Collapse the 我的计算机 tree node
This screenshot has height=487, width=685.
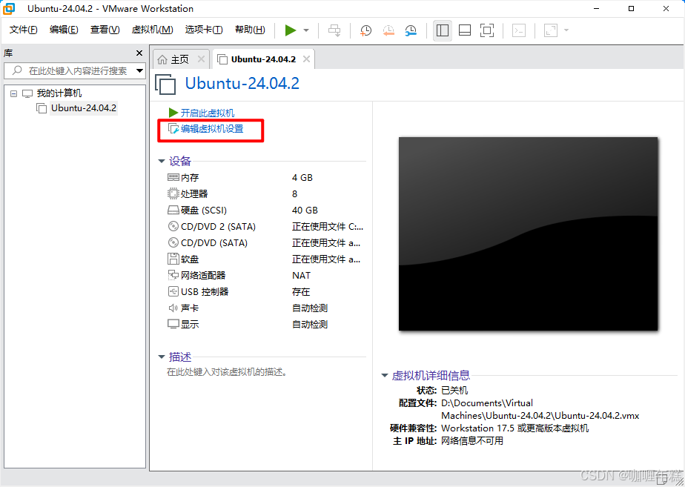click(14, 93)
